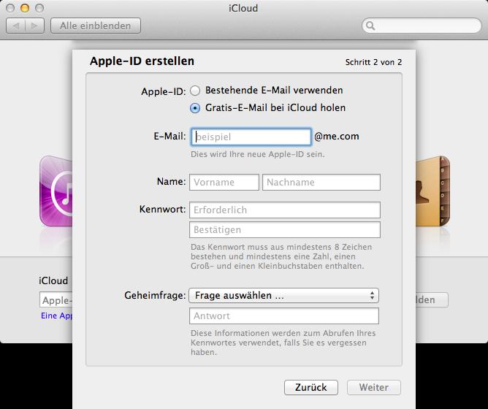Click the Apple-ID field in the iCloud window
Image resolution: width=488 pixels, height=409 pixels.
tap(56, 299)
